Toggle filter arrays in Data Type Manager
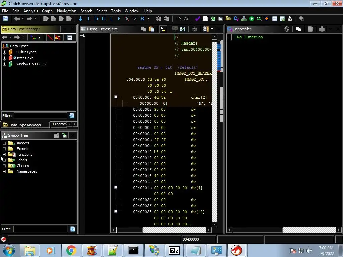Image resolution: width=343 pixels, height=257 pixels. pyautogui.click(x=50, y=37)
